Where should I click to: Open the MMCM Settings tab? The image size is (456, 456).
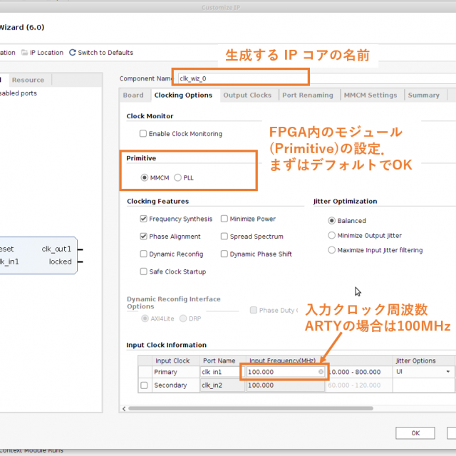[370, 95]
